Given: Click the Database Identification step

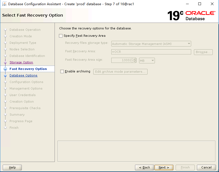Looking at the screenshot, I should (x=27, y=56).
